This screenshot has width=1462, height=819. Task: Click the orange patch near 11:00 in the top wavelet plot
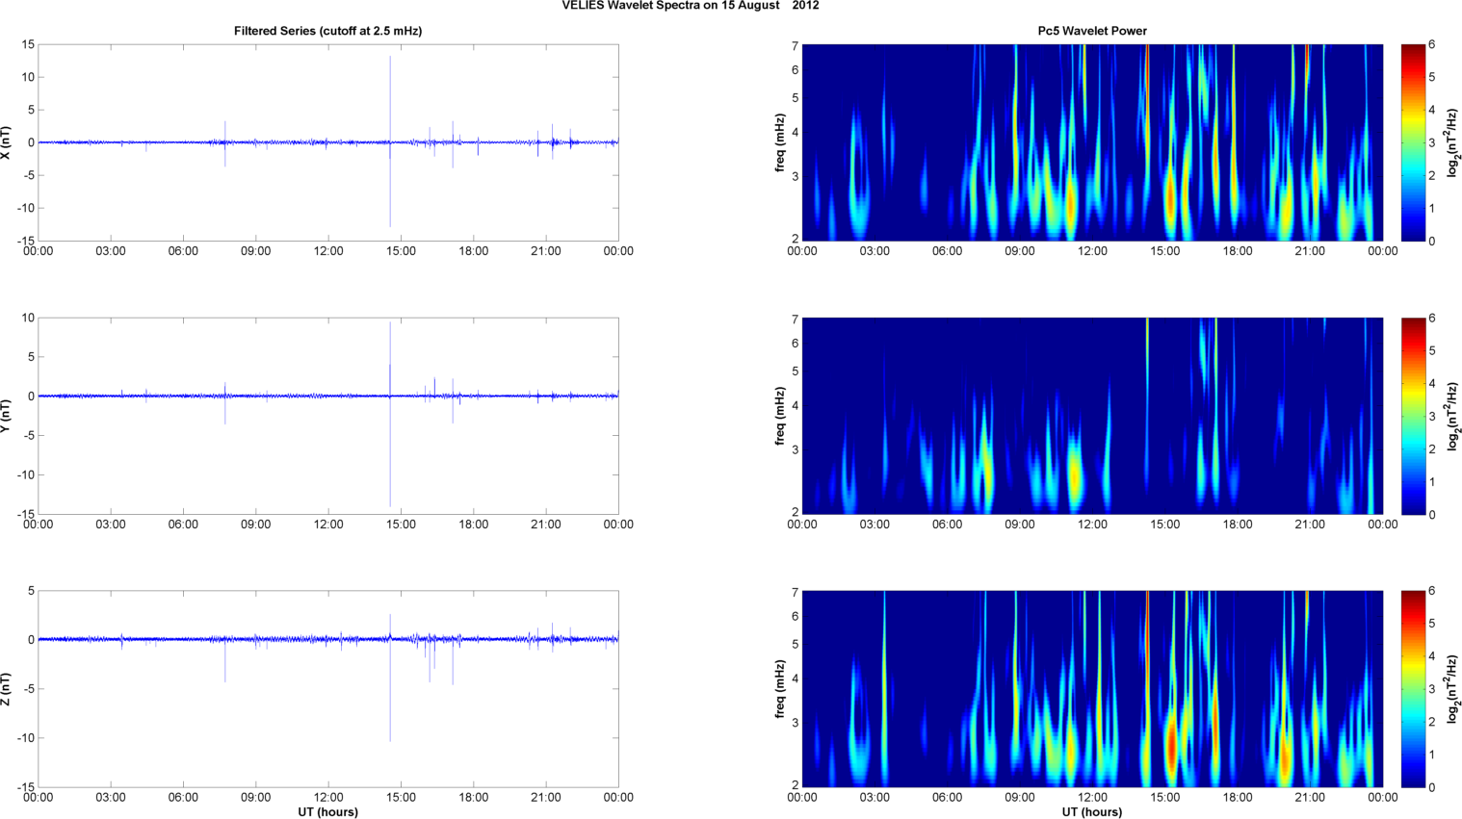click(x=1070, y=205)
